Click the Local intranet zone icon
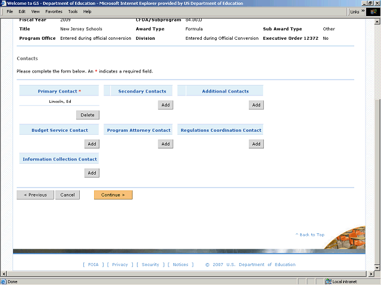 [x=329, y=281]
